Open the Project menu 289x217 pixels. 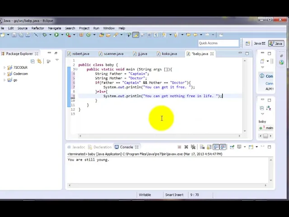tap(84, 28)
